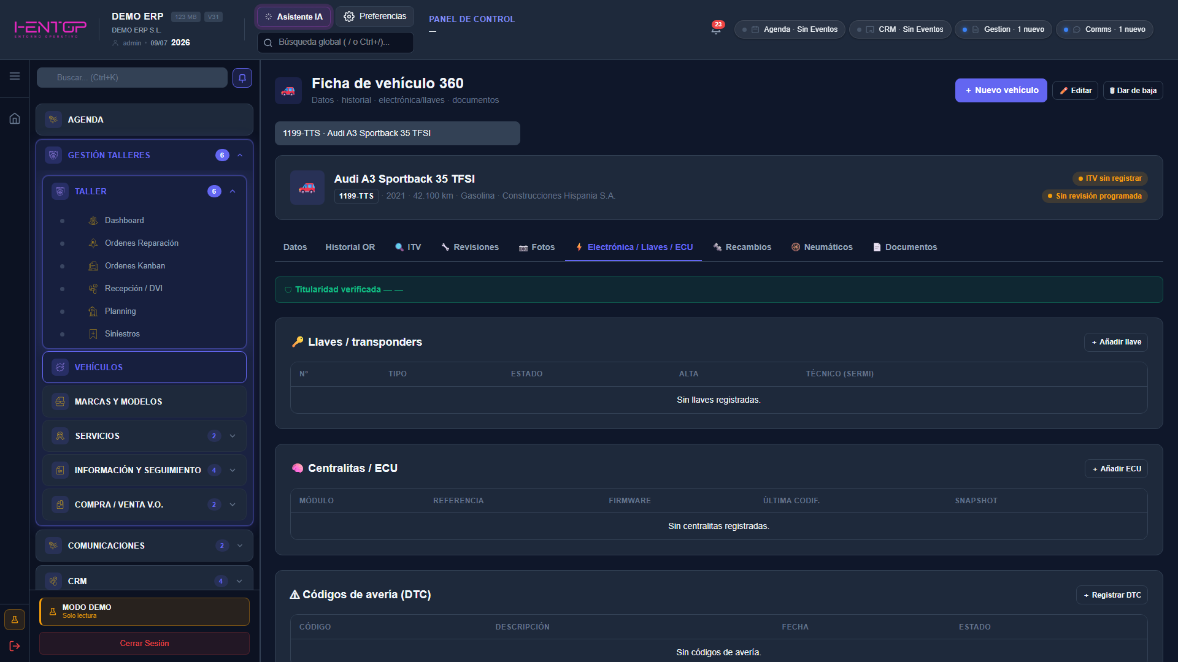This screenshot has width=1178, height=662.
Task: Expand the CRM section chevron
Action: click(x=239, y=582)
